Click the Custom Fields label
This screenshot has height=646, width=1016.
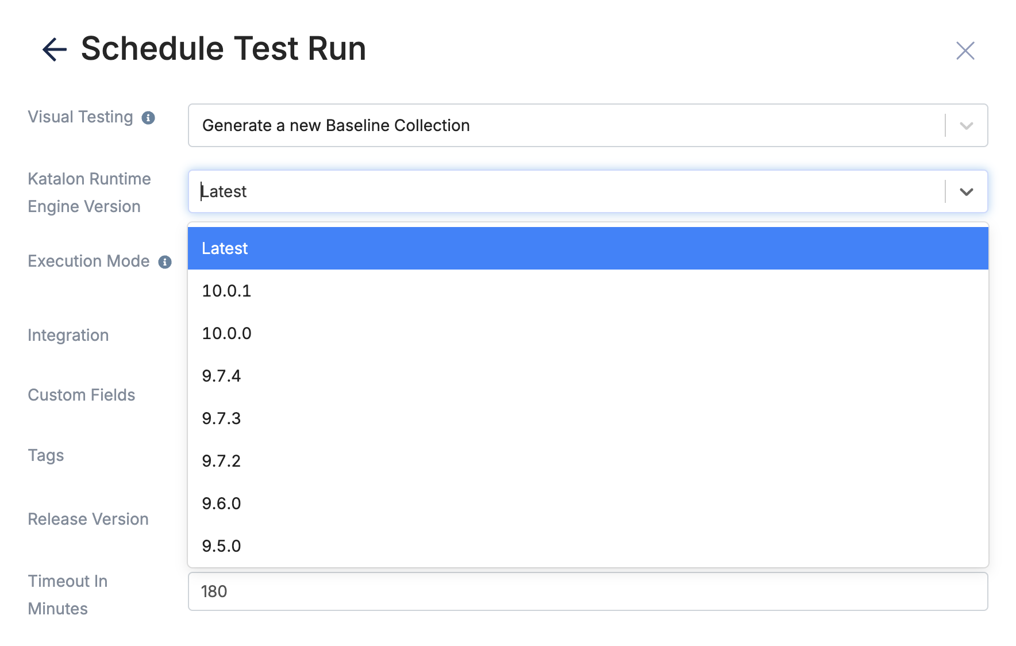coord(82,395)
